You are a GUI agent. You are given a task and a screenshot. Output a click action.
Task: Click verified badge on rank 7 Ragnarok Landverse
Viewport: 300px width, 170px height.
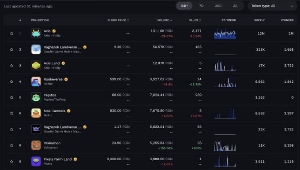coord(85,127)
